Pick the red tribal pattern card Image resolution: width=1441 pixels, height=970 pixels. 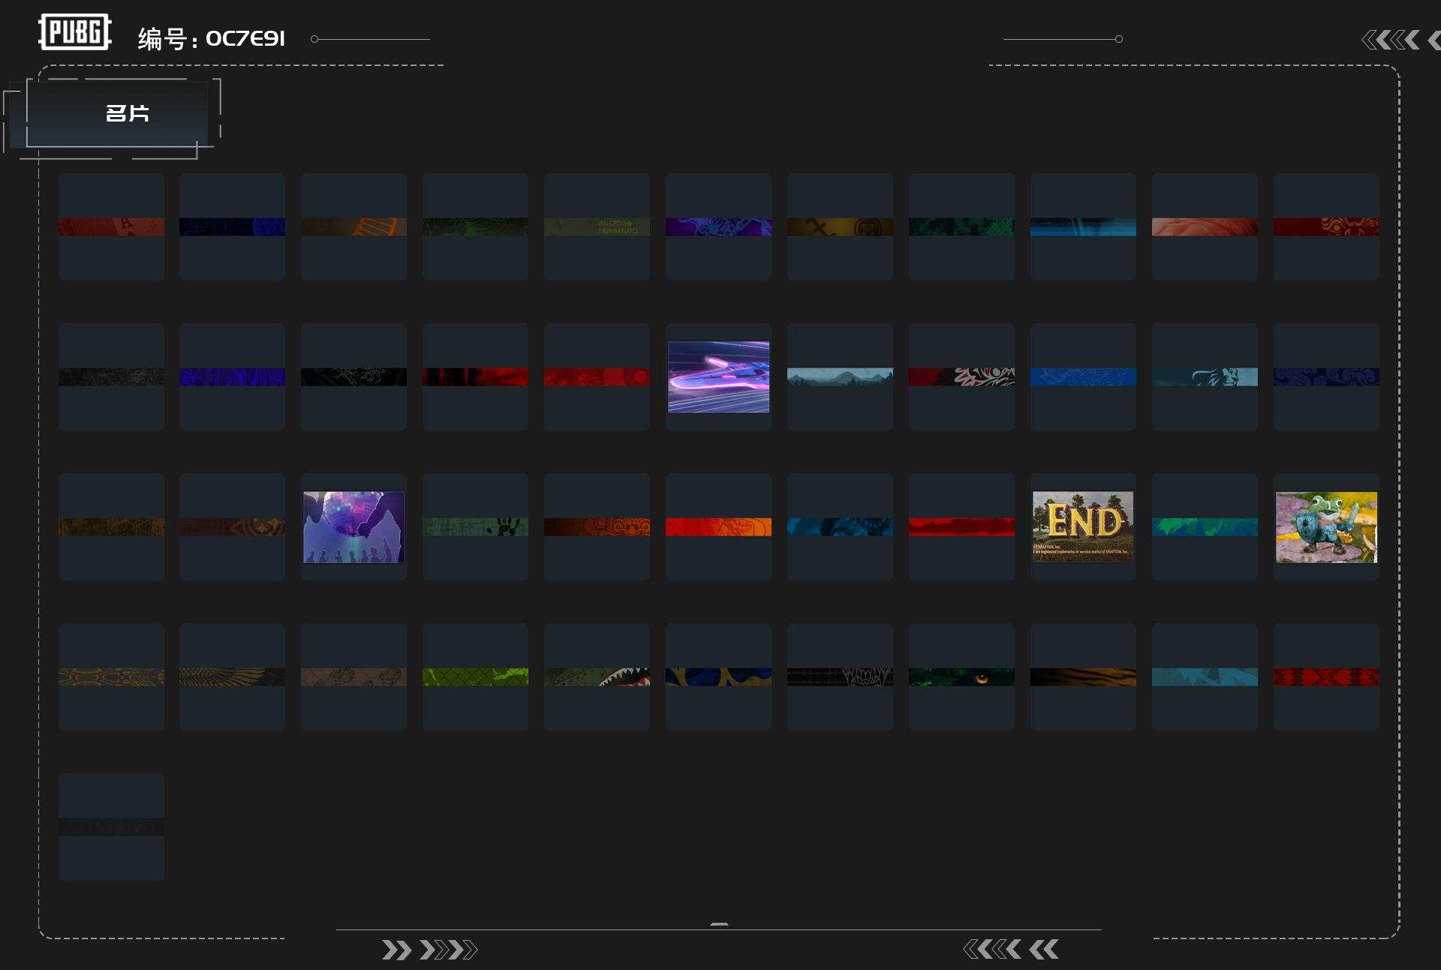pyautogui.click(x=1326, y=677)
